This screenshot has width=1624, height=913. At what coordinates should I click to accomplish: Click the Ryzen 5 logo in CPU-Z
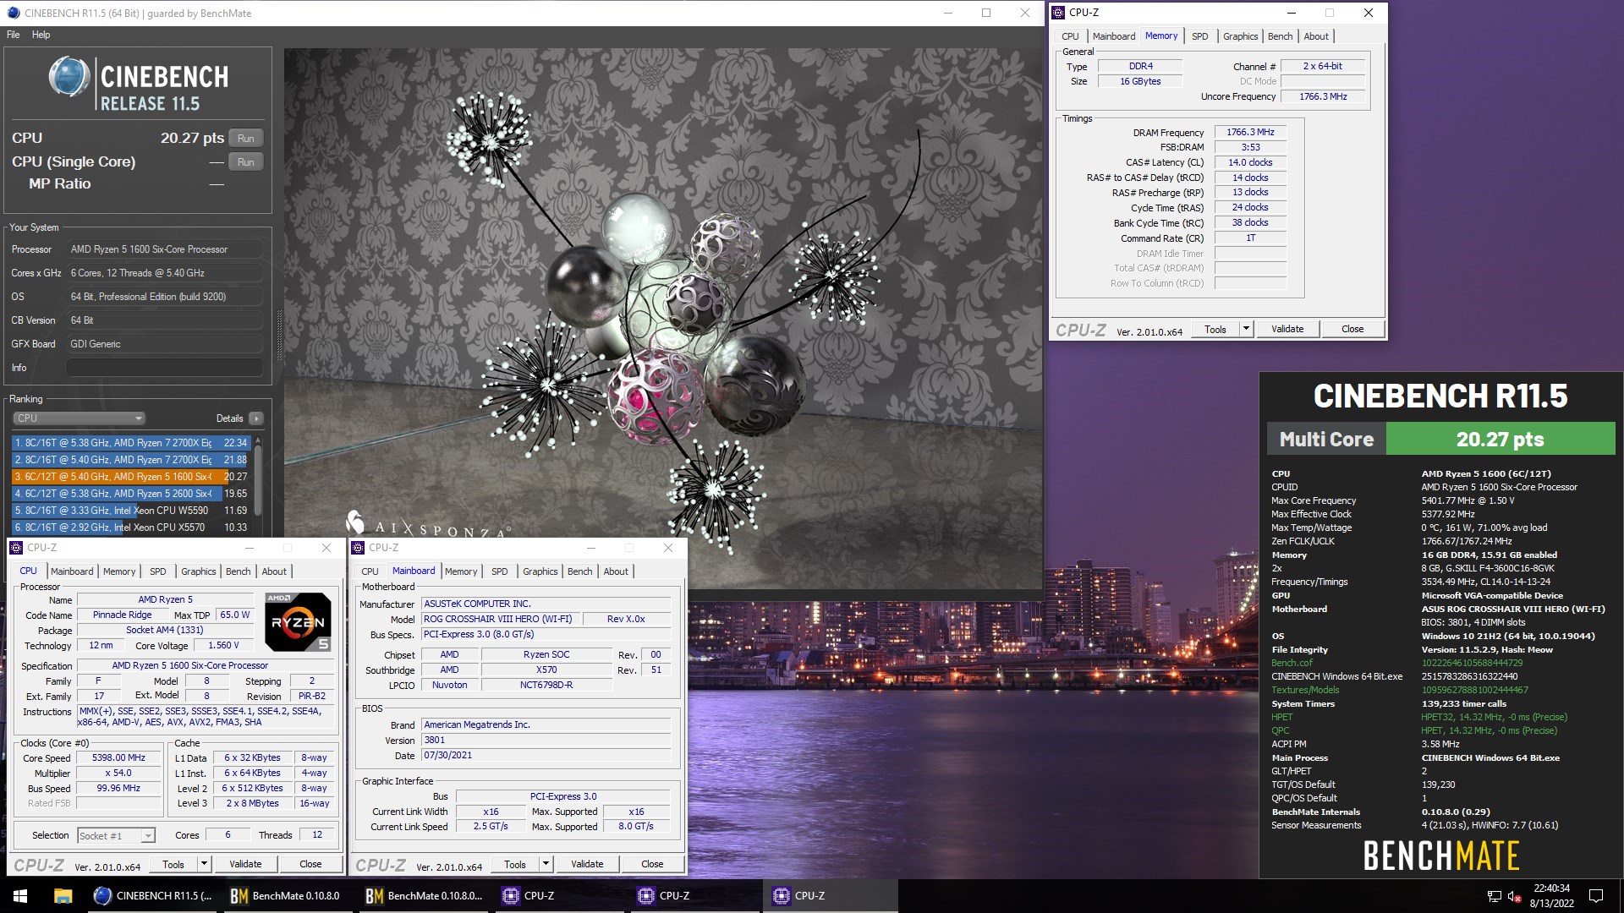299,621
